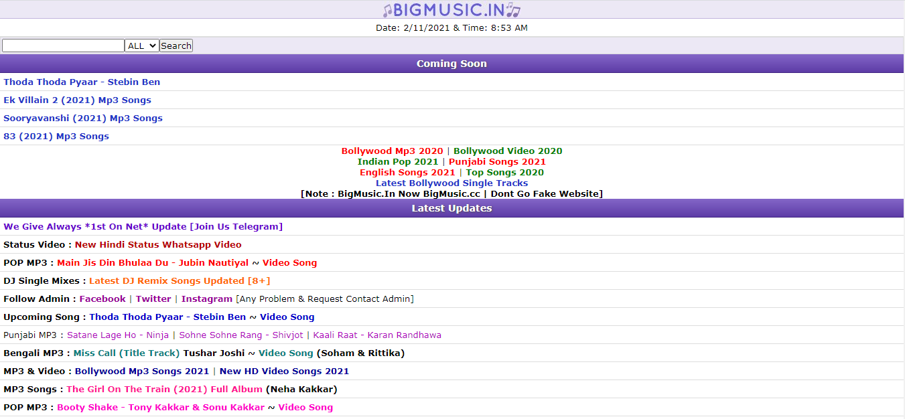Open Thoda Thoda Pyaar under Coming Soon

pos(82,82)
